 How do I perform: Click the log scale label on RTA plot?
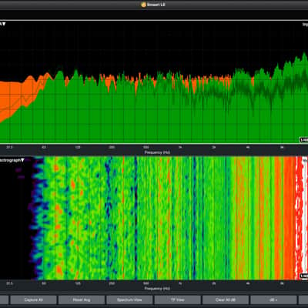305,25
